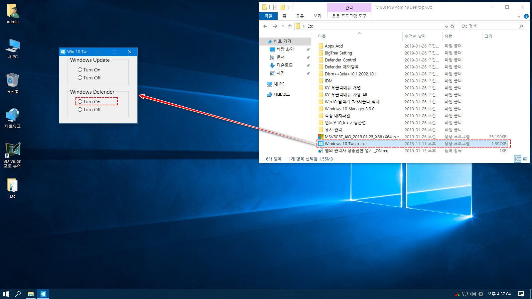Open the Admin folder desktop icon
Image resolution: width=532 pixels, height=299 pixels.
[x=13, y=14]
